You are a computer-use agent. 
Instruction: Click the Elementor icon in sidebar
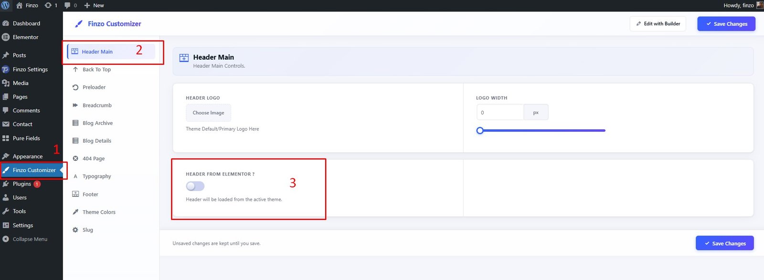coord(6,37)
